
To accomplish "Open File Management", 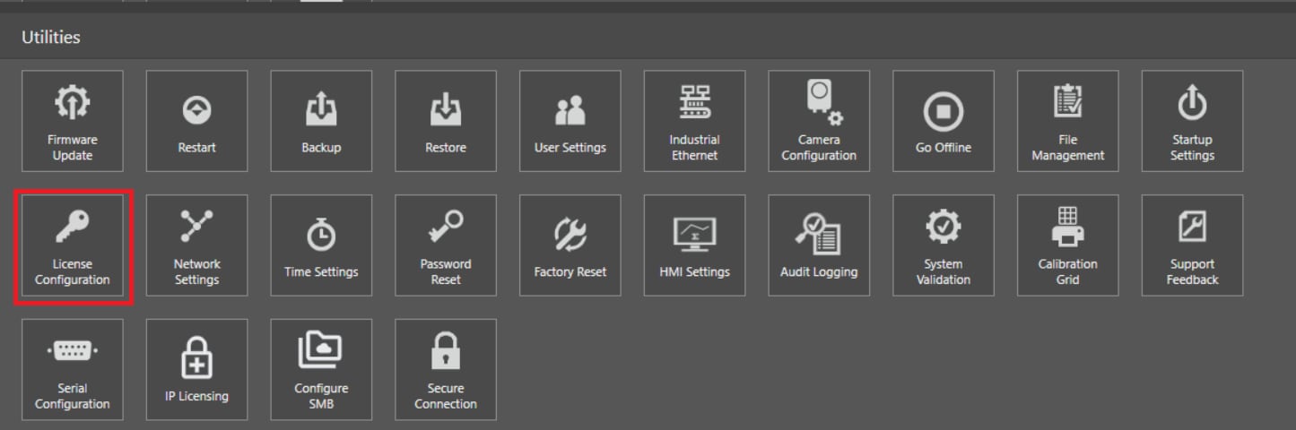I will (x=1068, y=121).
